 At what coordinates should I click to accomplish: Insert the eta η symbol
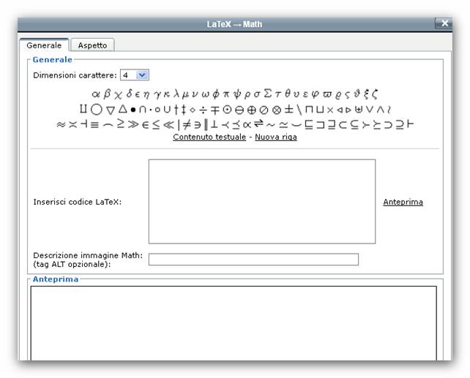point(146,95)
